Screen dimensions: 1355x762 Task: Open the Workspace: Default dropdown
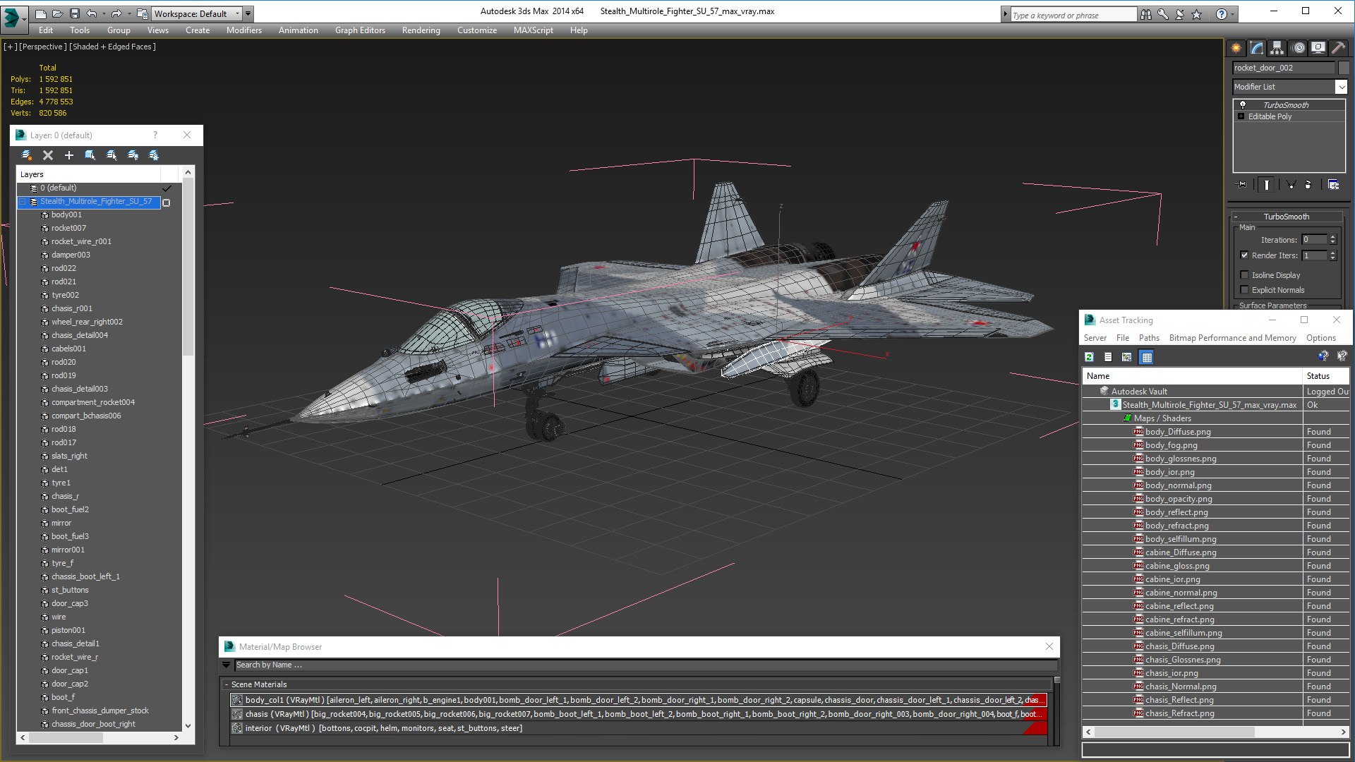pos(197,13)
